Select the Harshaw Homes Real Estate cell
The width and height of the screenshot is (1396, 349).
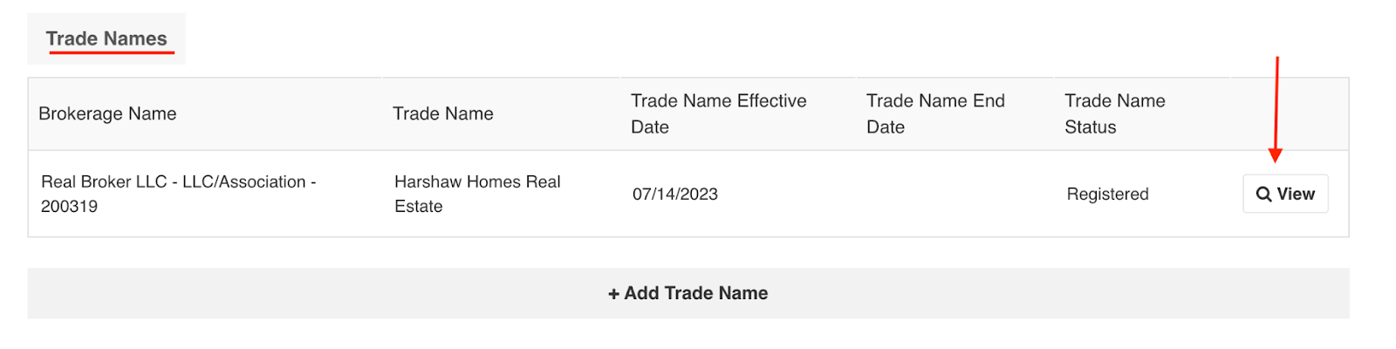click(x=501, y=194)
